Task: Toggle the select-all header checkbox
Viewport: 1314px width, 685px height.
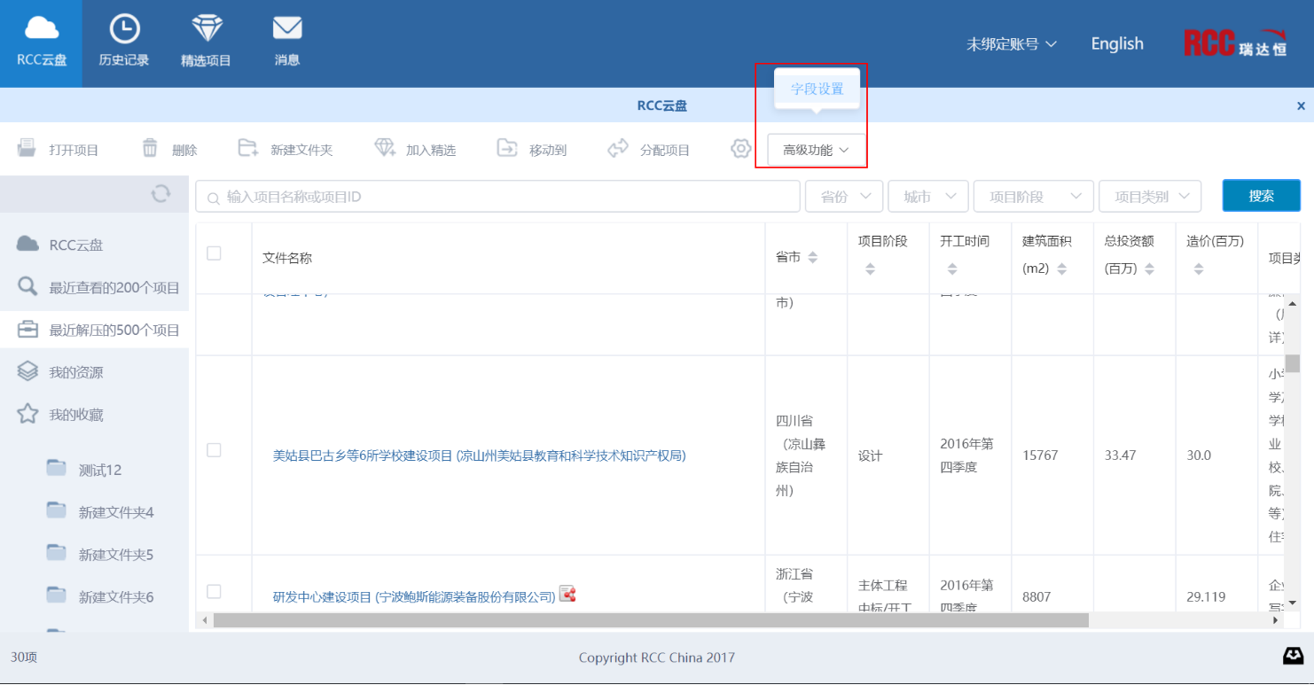Action: point(214,253)
